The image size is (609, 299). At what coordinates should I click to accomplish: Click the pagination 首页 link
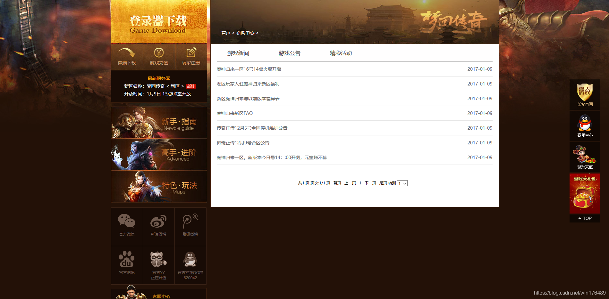pos(337,183)
